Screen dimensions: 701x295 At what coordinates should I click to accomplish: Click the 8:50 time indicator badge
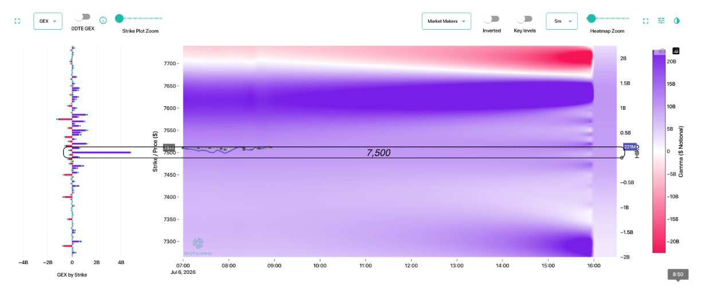click(x=678, y=274)
